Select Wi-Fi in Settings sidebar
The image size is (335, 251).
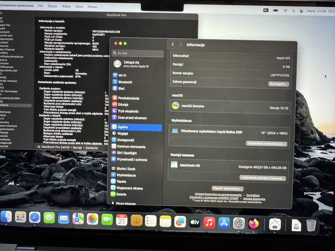click(137, 75)
